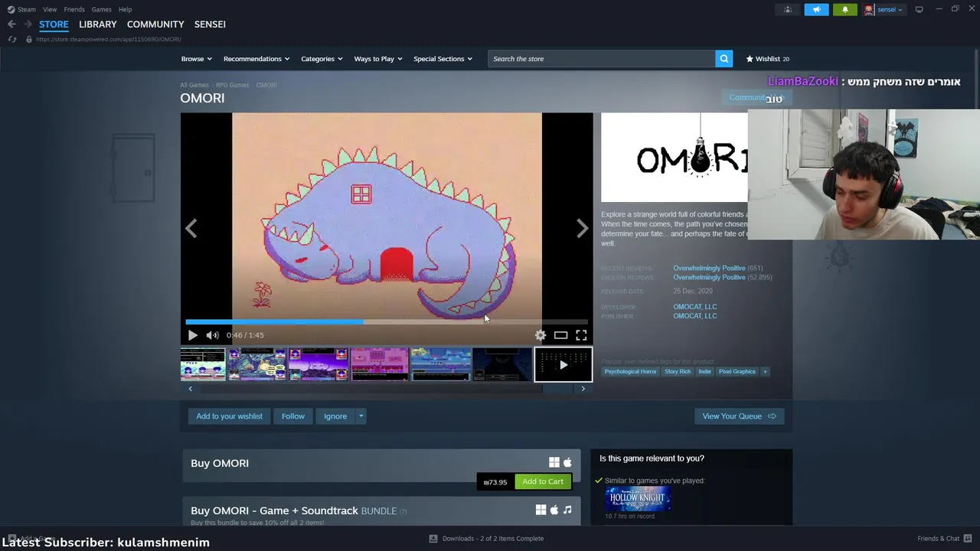Screen dimensions: 980x551
Task: Select the STORE tab
Action: click(x=54, y=24)
